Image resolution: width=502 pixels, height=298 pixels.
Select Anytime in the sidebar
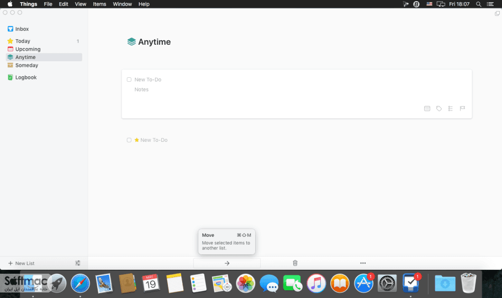pyautogui.click(x=44, y=57)
